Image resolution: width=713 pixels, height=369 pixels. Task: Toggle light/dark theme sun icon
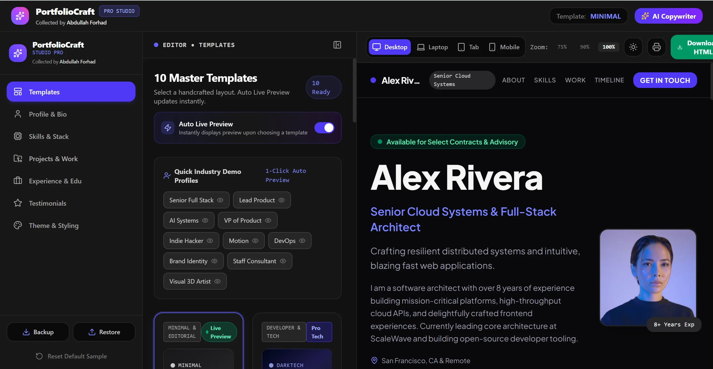[633, 47]
